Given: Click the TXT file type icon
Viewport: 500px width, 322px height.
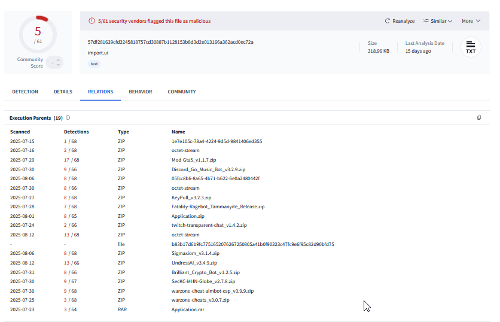Looking at the screenshot, I should pyautogui.click(x=471, y=47).
